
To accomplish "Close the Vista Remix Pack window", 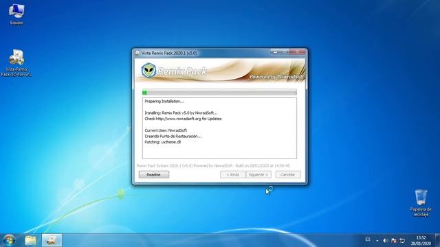I will [297, 52].
